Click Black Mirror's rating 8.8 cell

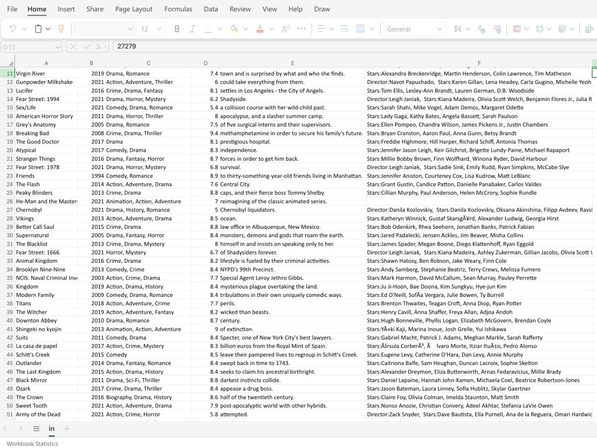coord(205,380)
